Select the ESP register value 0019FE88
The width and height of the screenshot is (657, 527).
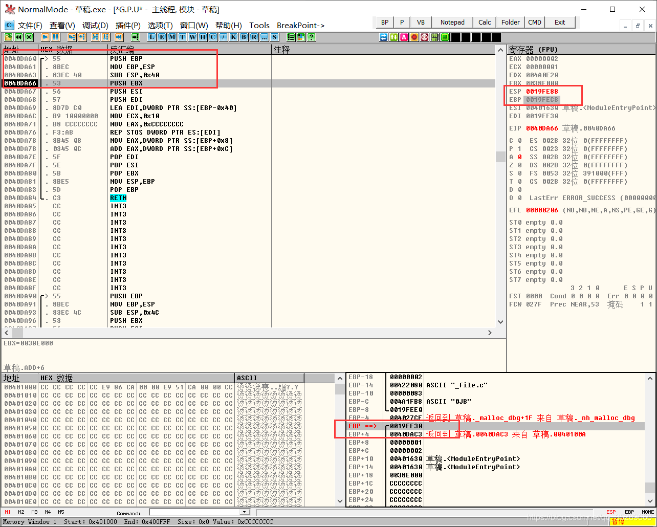click(542, 92)
